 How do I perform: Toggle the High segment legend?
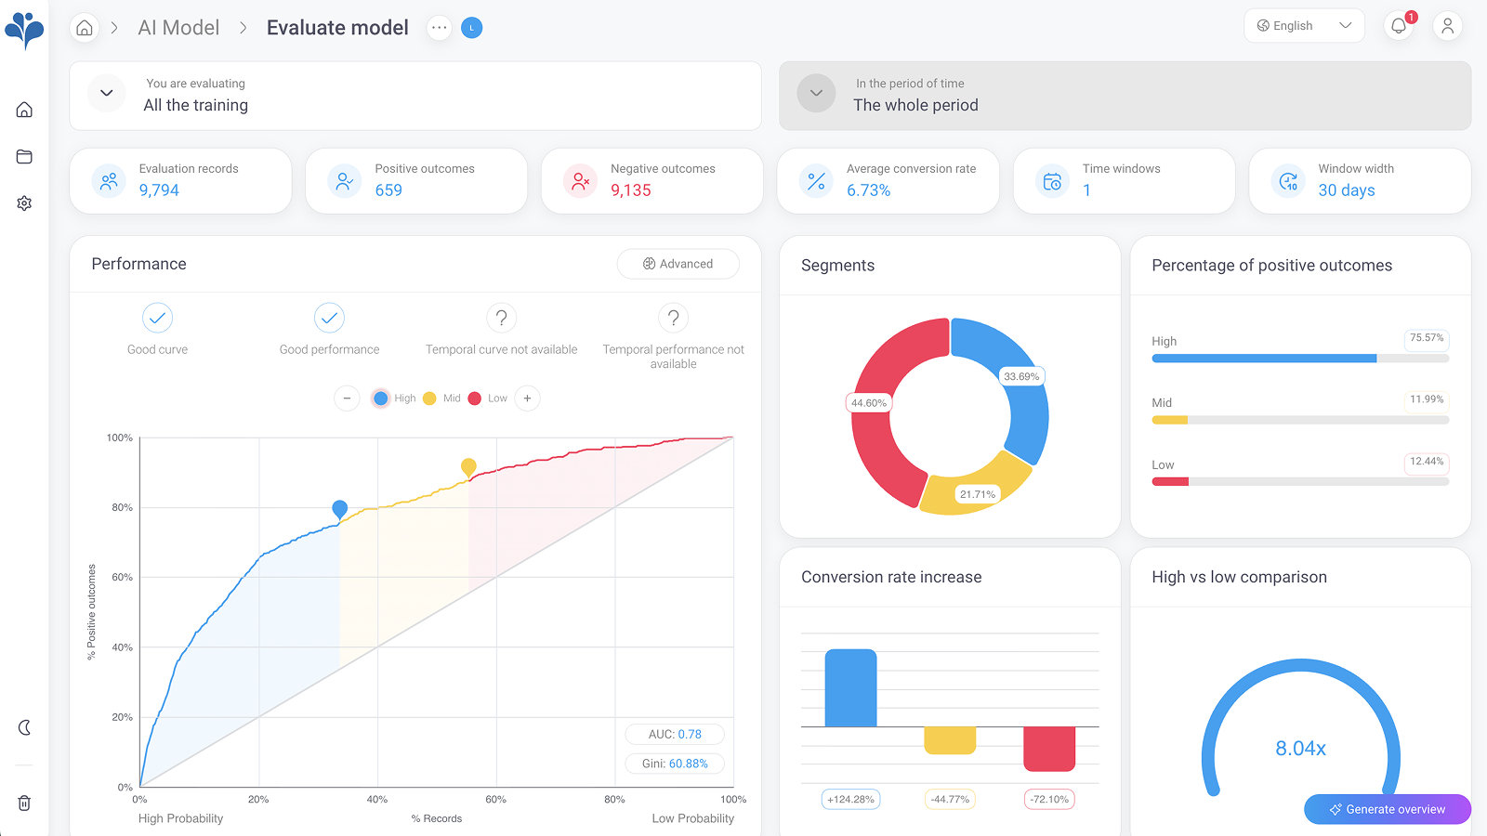(x=394, y=398)
